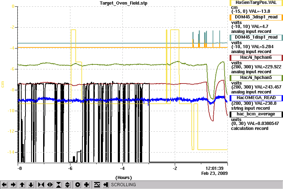Image resolution: width=283 pixels, height=189 pixels.
Task: Pan the plot left with the left arrow
Action: tap(4, 185)
